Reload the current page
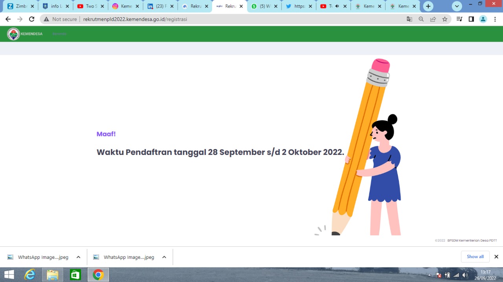The width and height of the screenshot is (503, 282). tap(32, 19)
